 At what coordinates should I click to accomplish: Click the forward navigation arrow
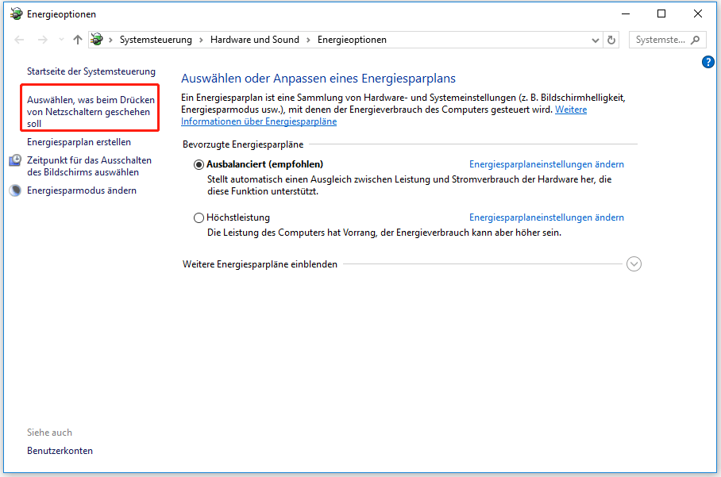(x=43, y=40)
